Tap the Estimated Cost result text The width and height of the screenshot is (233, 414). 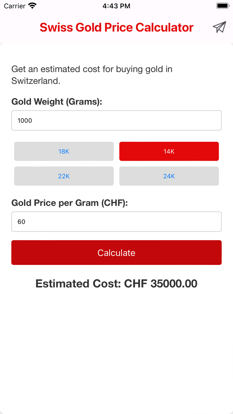point(116,284)
